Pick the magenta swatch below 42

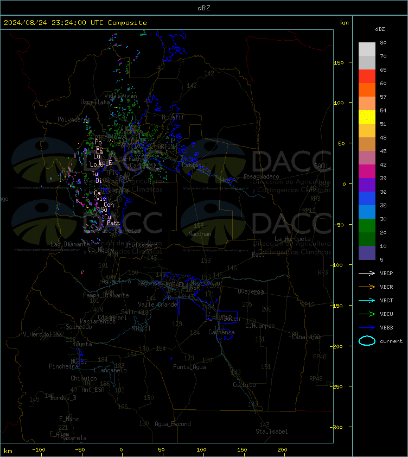[367, 171]
